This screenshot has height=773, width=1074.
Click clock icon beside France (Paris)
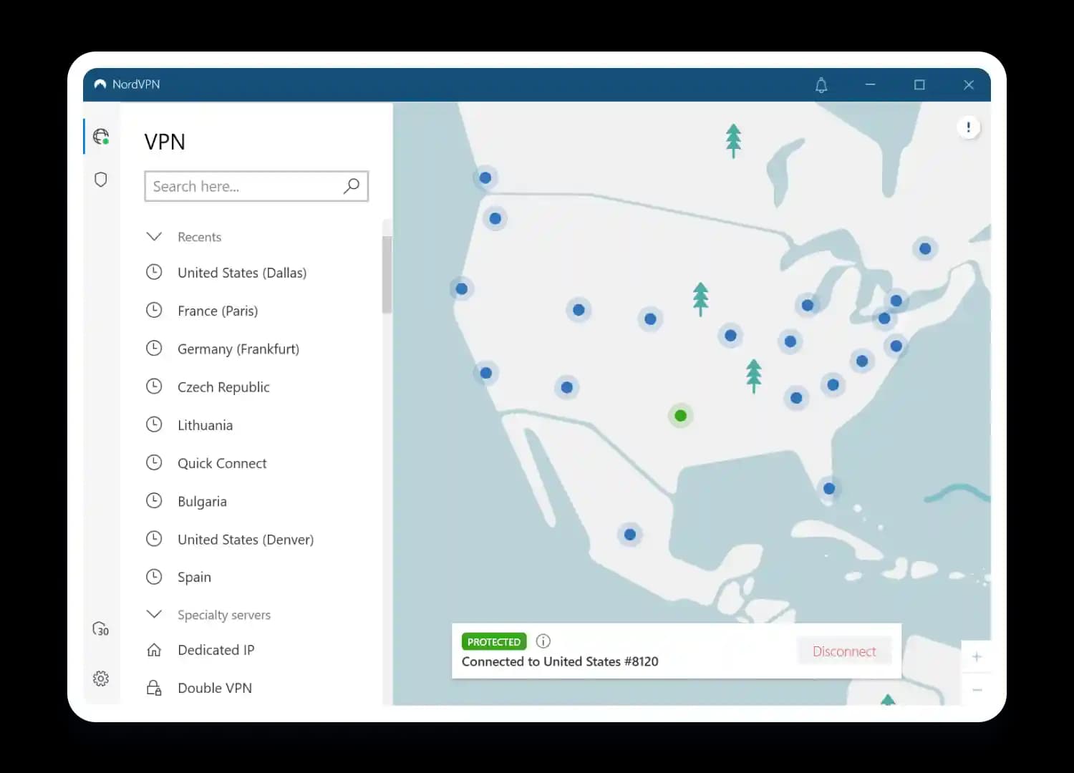coord(154,310)
